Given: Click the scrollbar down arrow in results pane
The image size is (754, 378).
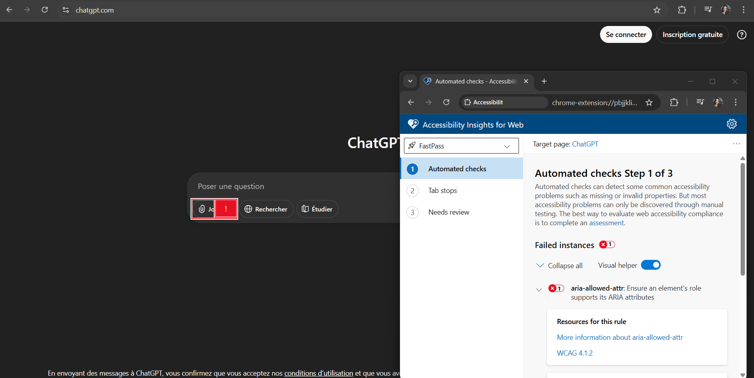Looking at the screenshot, I should click(x=743, y=375).
